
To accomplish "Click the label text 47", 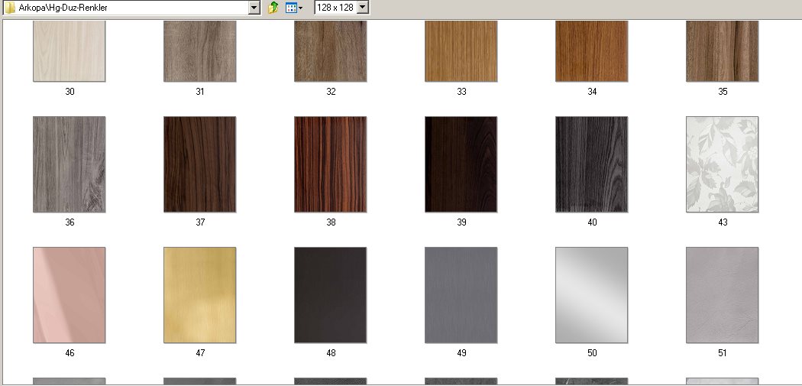I will [200, 352].
